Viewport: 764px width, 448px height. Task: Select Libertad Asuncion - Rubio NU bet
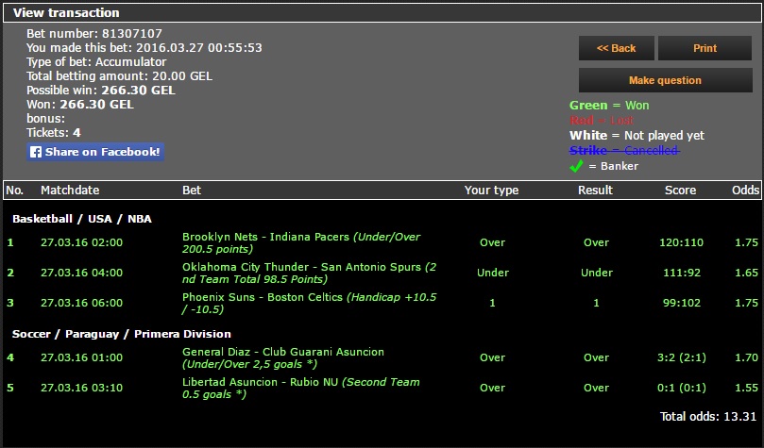pos(300,389)
